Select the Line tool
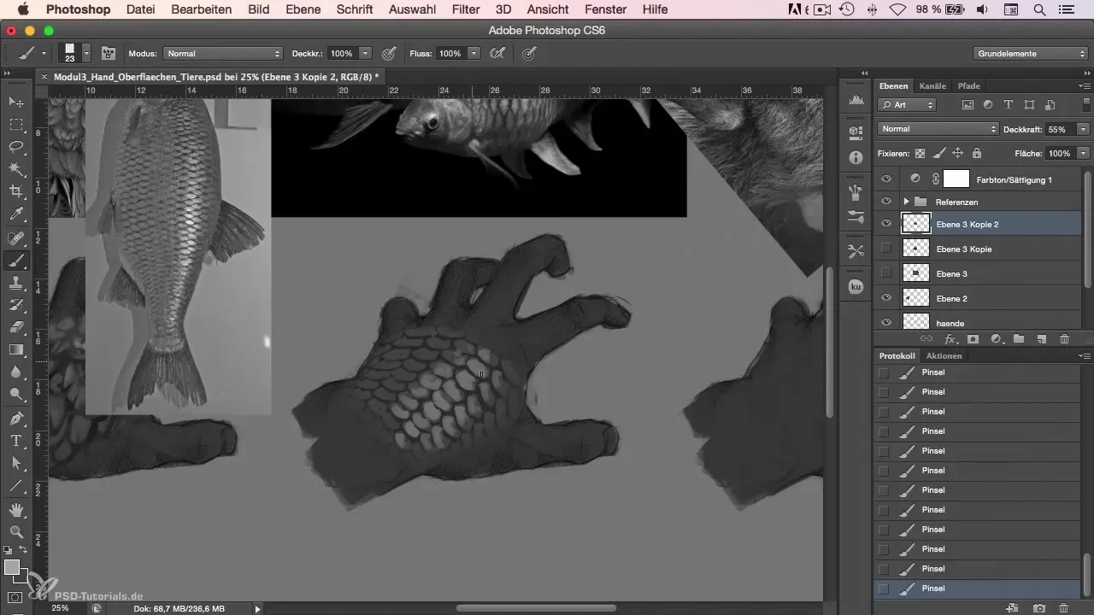The image size is (1094, 615). [x=16, y=485]
